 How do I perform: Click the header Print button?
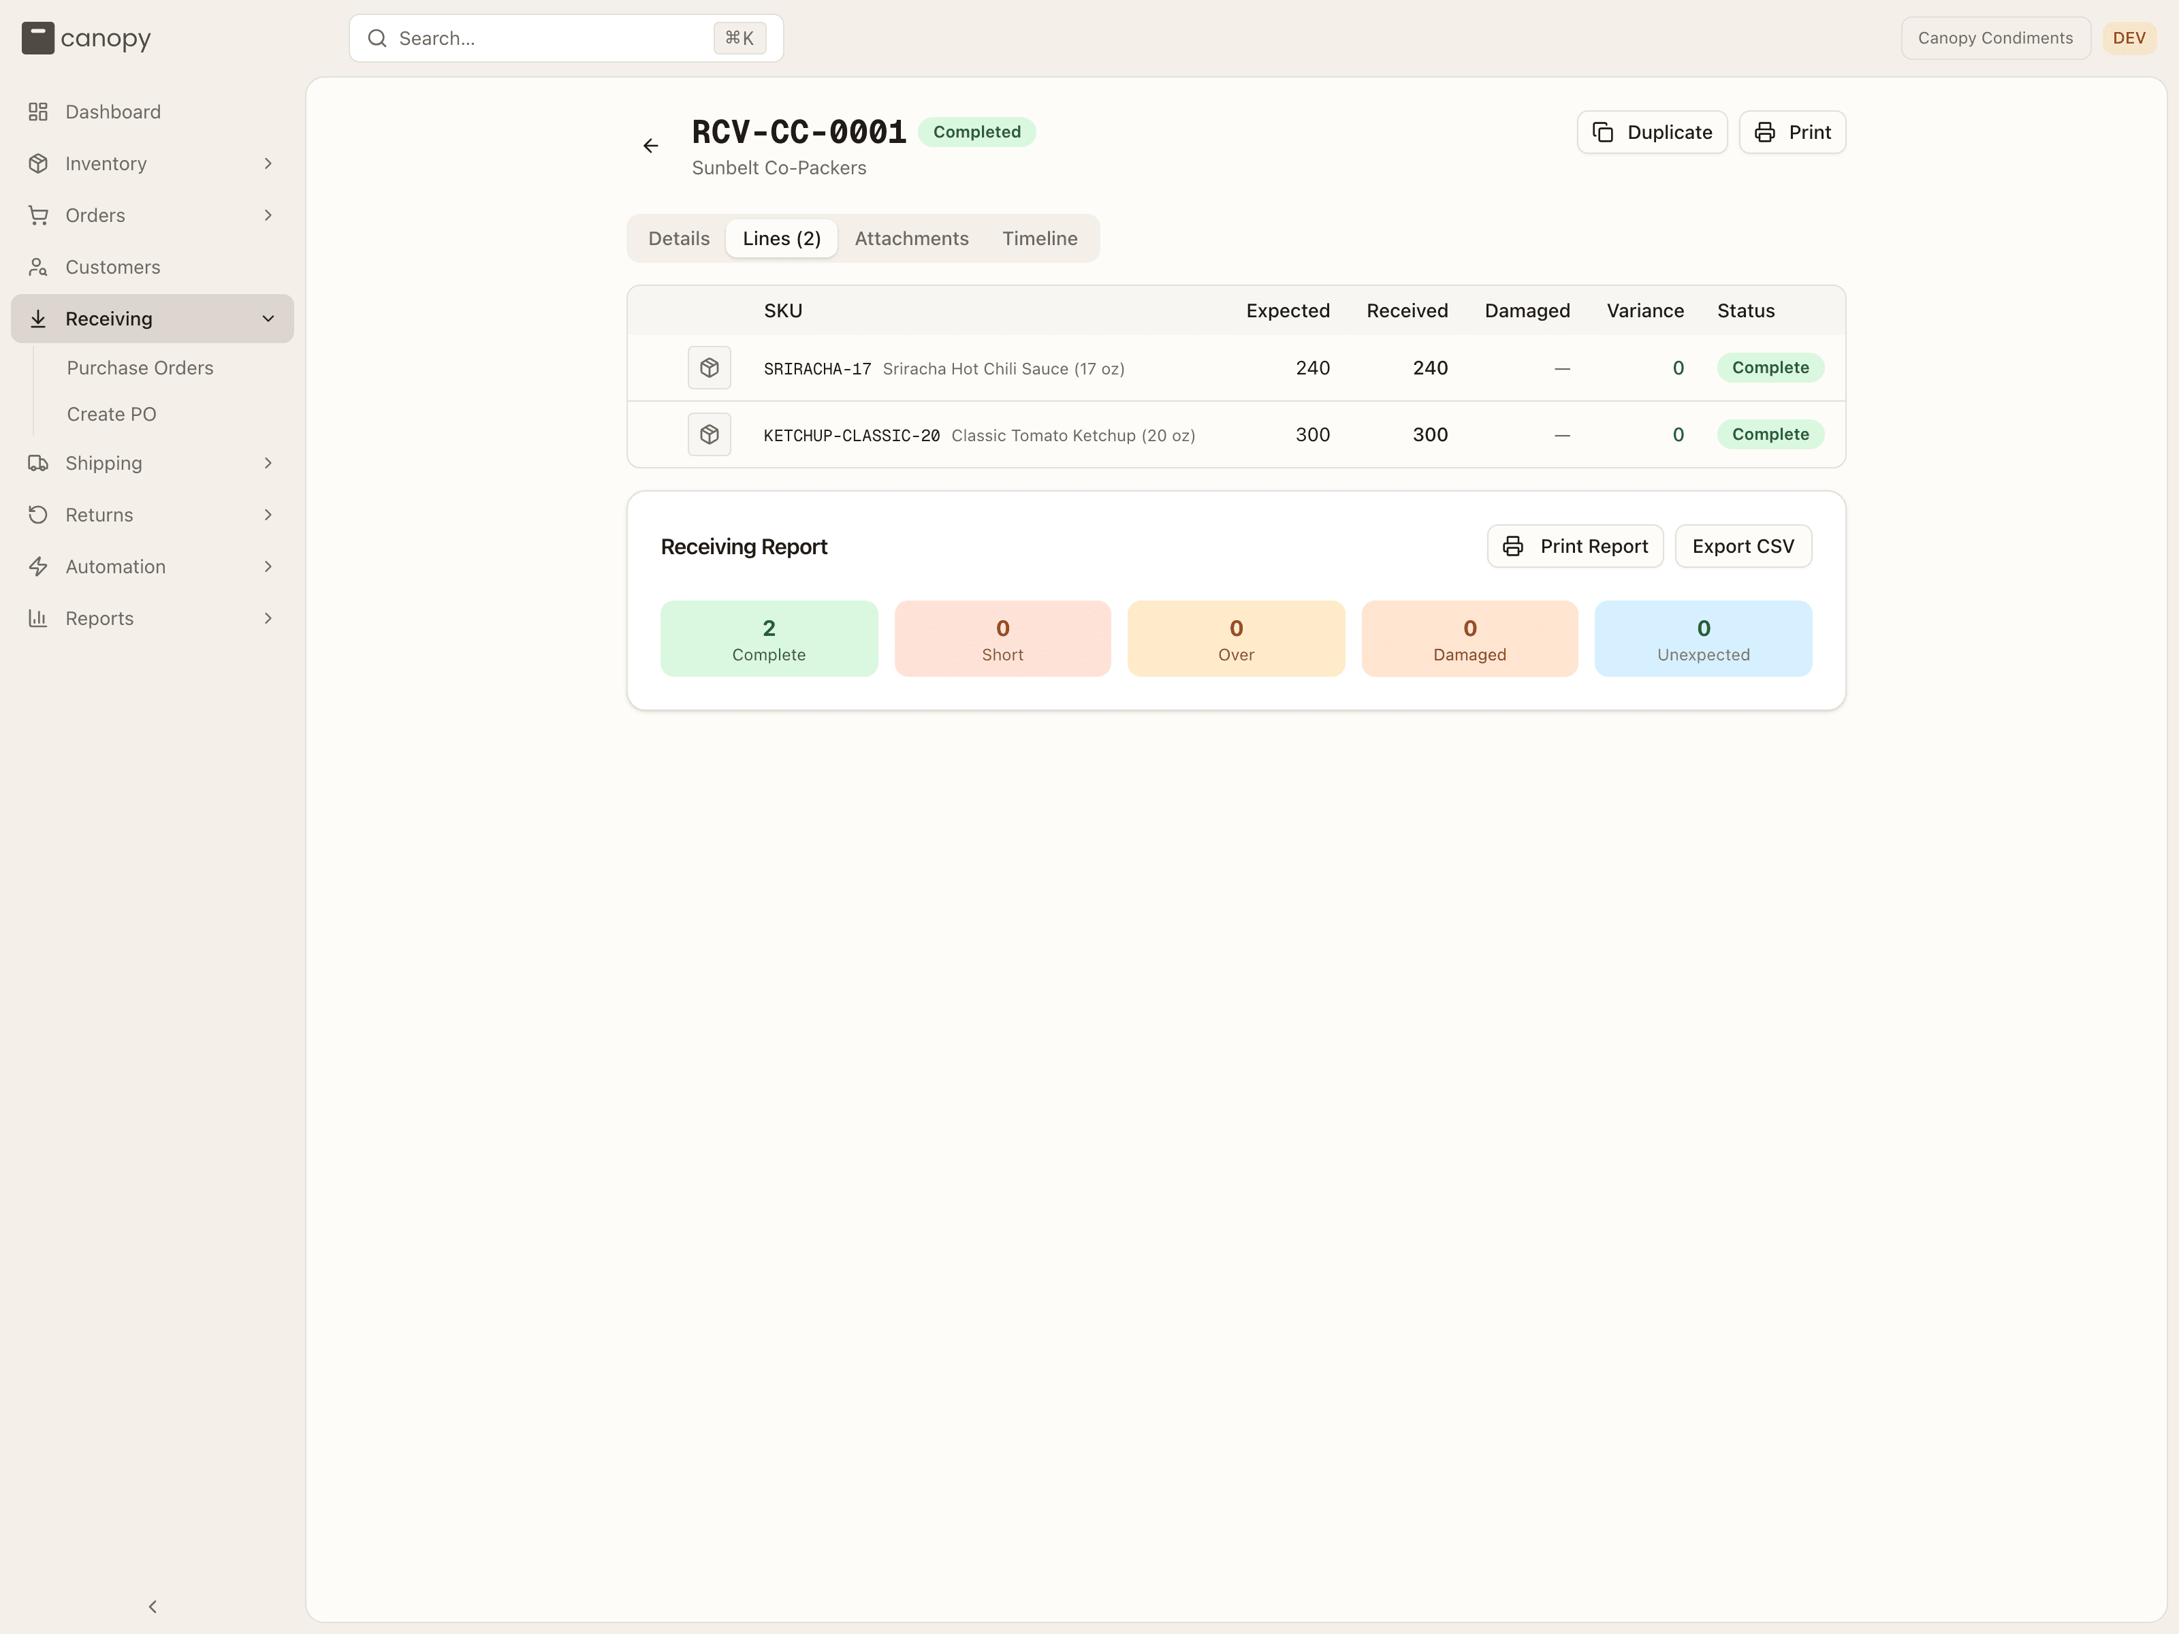point(1792,132)
